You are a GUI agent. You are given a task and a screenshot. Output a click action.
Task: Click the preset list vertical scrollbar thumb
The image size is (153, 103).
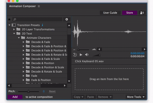[69, 31]
